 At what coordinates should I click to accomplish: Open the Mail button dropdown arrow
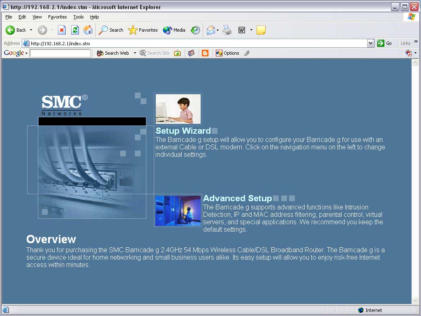[218, 30]
